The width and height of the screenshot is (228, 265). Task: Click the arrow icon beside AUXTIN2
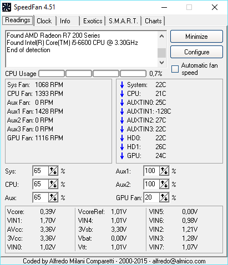[122, 120]
